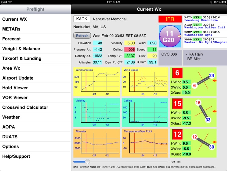Open the Ceiling history chart

(145, 112)
